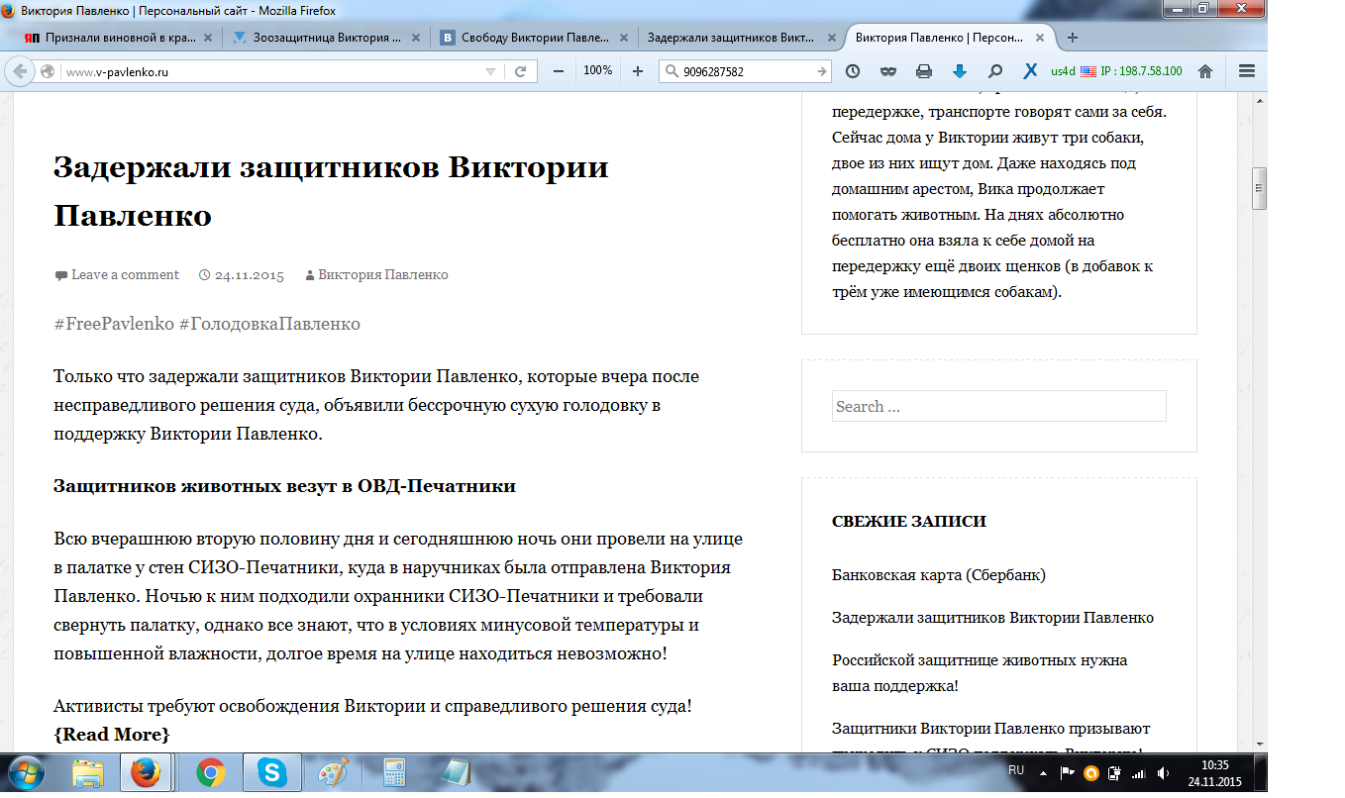This screenshot has height=798, width=1345.
Task: Open Calculator from the taskbar
Action: [x=395, y=773]
